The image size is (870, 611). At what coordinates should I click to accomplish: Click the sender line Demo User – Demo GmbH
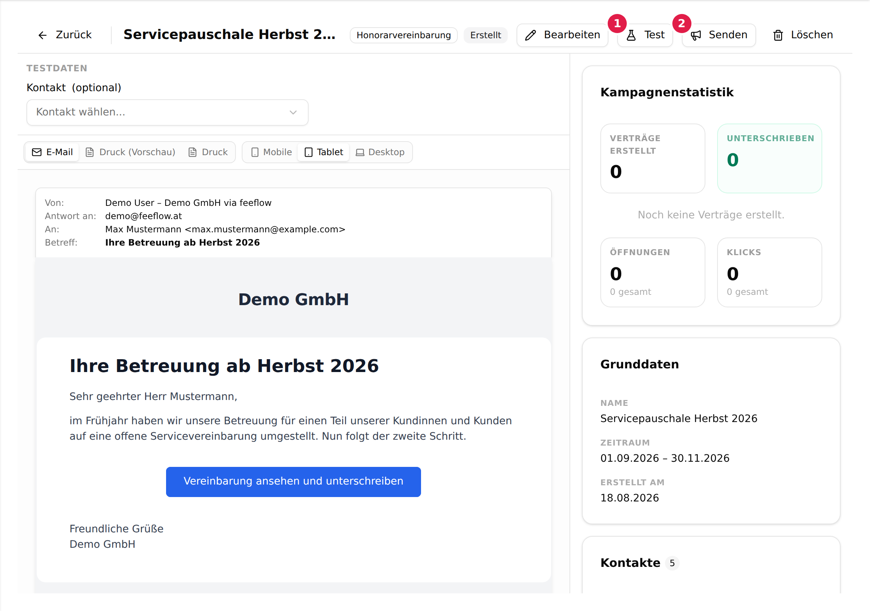188,203
